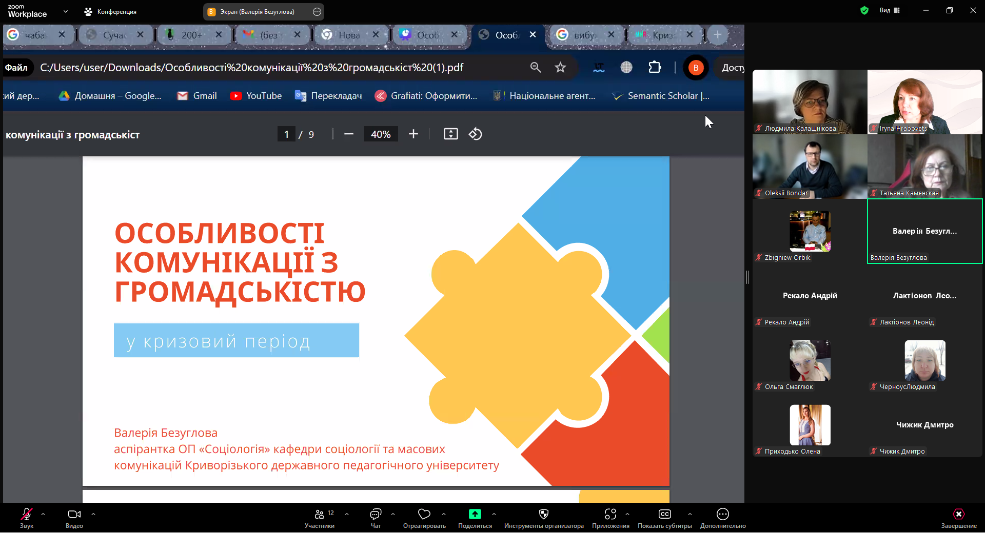This screenshot has height=533, width=985.
Task: Switch to the Криз browser tab
Action: pyautogui.click(x=662, y=35)
